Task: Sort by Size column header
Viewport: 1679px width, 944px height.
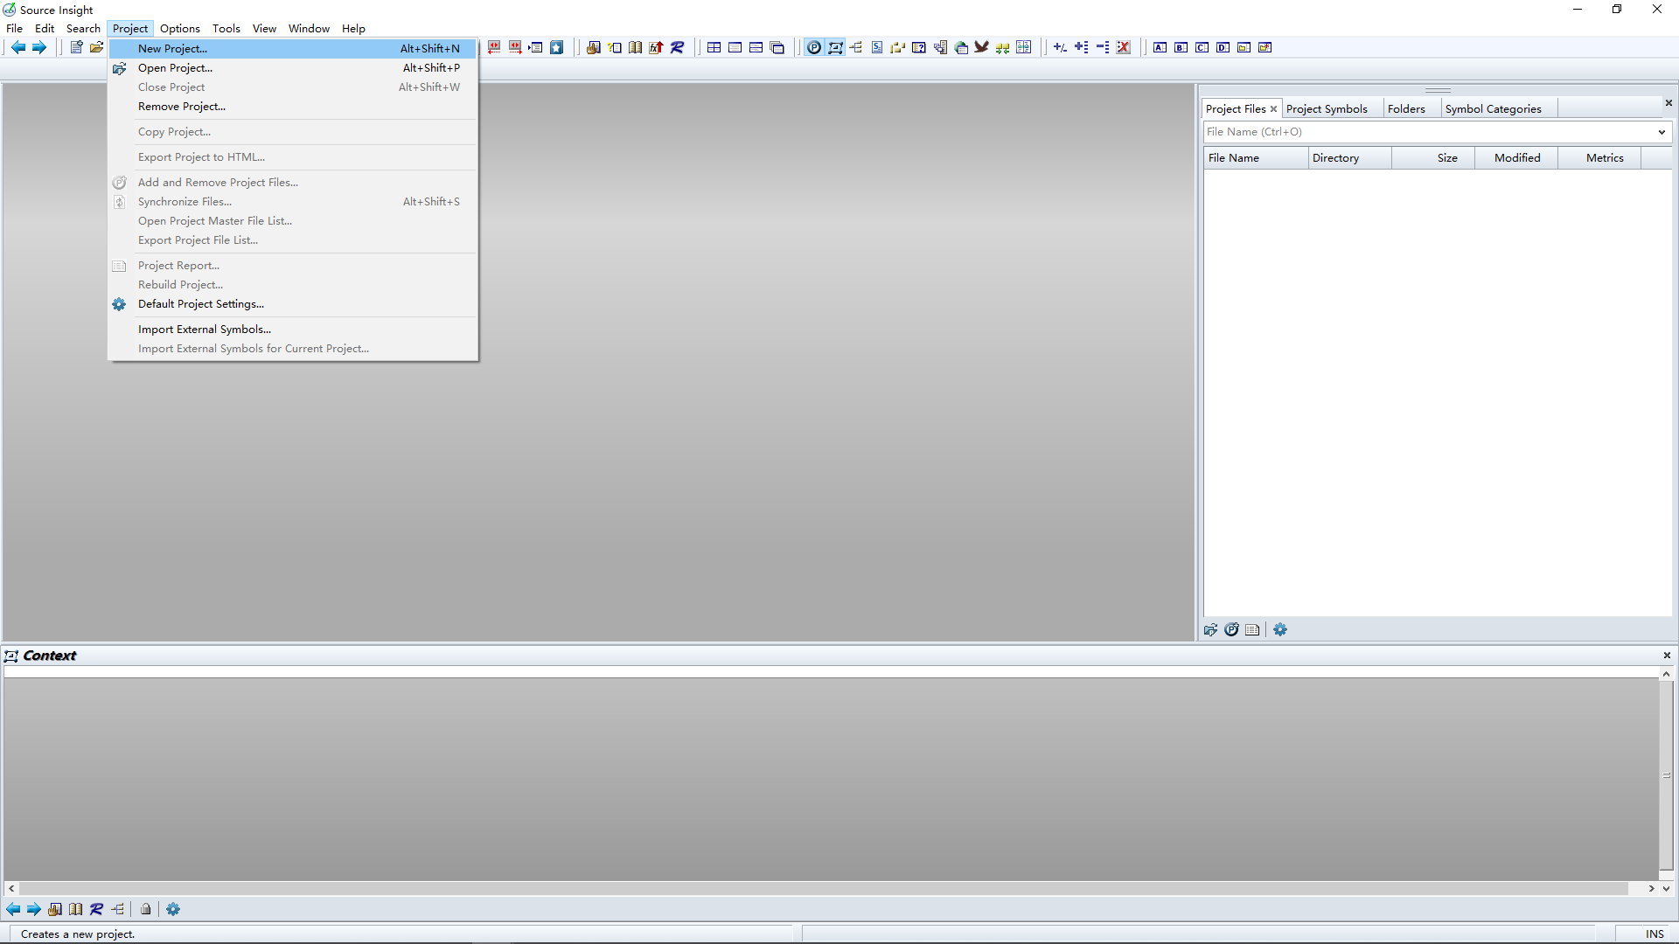Action: [1433, 158]
